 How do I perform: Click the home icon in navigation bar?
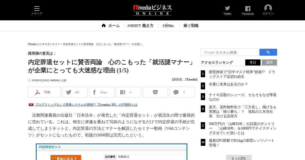pyautogui.click(x=103, y=25)
